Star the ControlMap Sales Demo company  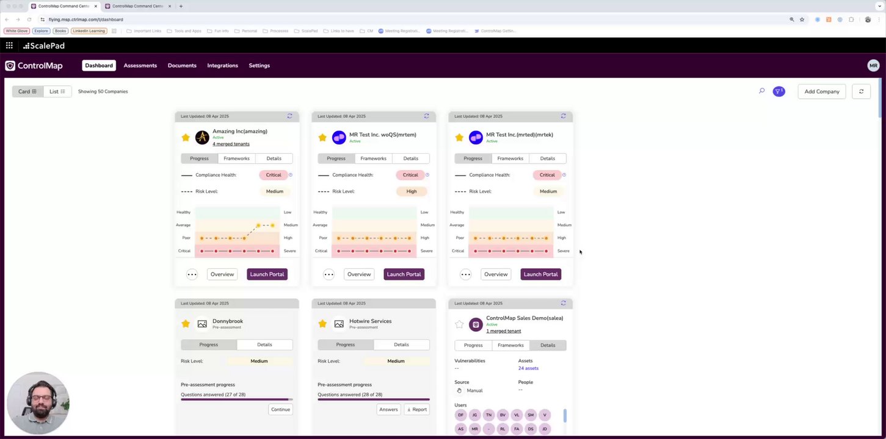tap(459, 324)
